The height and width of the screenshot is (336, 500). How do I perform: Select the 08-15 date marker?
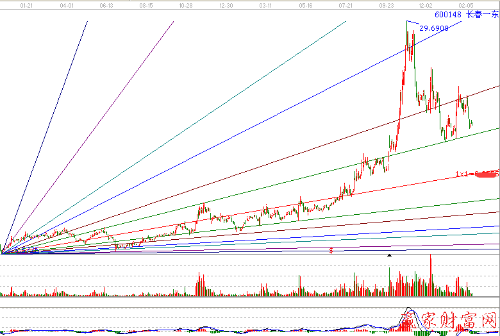point(146,4)
